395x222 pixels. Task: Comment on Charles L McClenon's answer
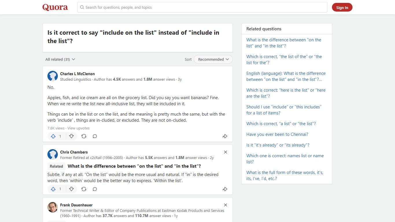pos(95,136)
